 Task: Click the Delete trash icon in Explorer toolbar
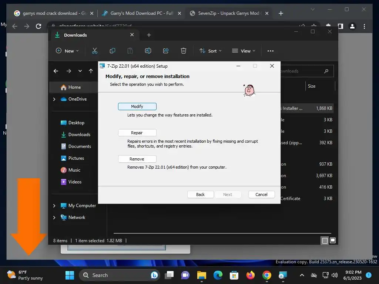tap(184, 51)
